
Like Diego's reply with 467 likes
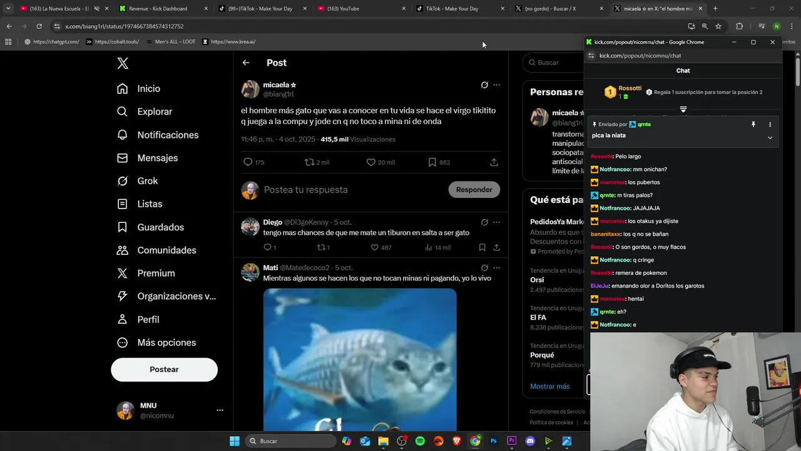click(x=380, y=247)
